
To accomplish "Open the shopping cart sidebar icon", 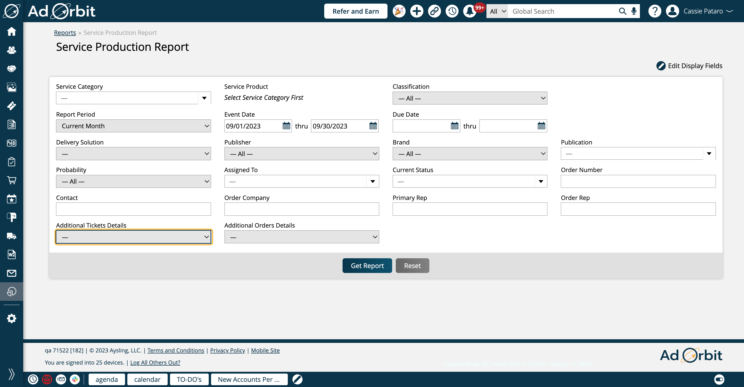I will tap(12, 180).
